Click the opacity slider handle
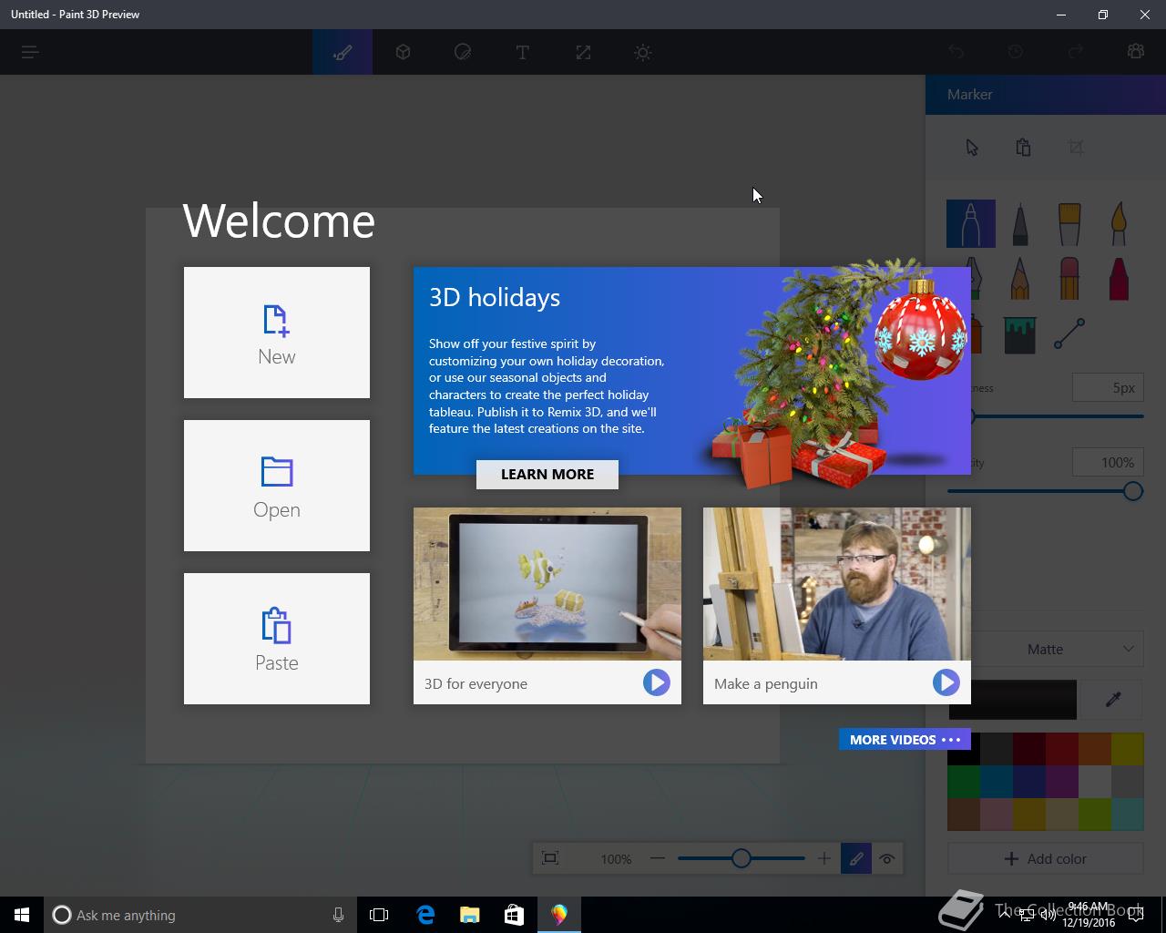 (1132, 492)
